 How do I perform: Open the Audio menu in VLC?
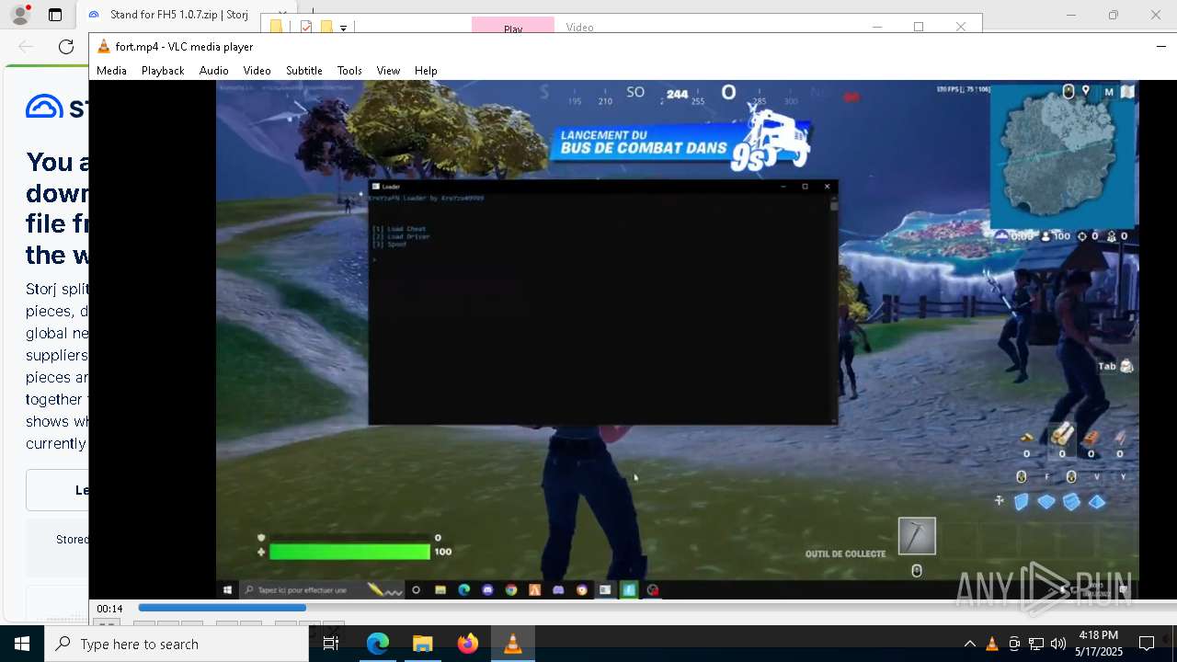click(x=213, y=71)
